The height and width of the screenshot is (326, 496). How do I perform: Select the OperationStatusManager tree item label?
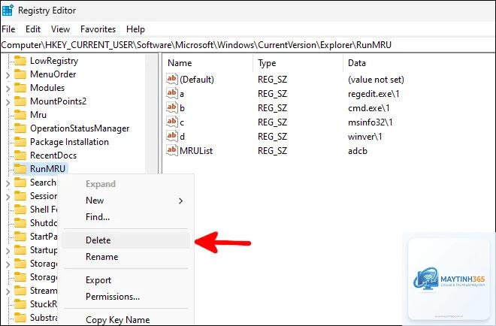(x=80, y=128)
